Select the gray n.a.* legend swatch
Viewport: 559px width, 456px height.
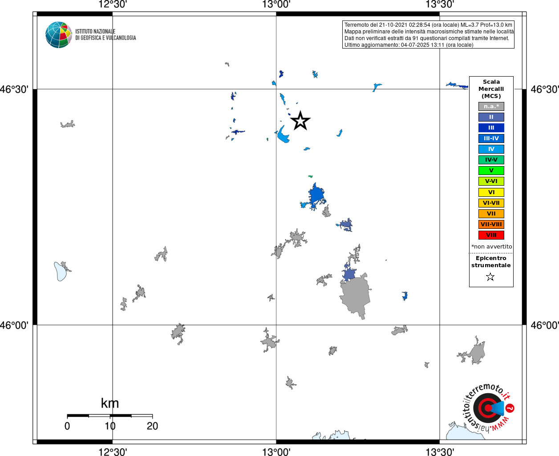491,106
